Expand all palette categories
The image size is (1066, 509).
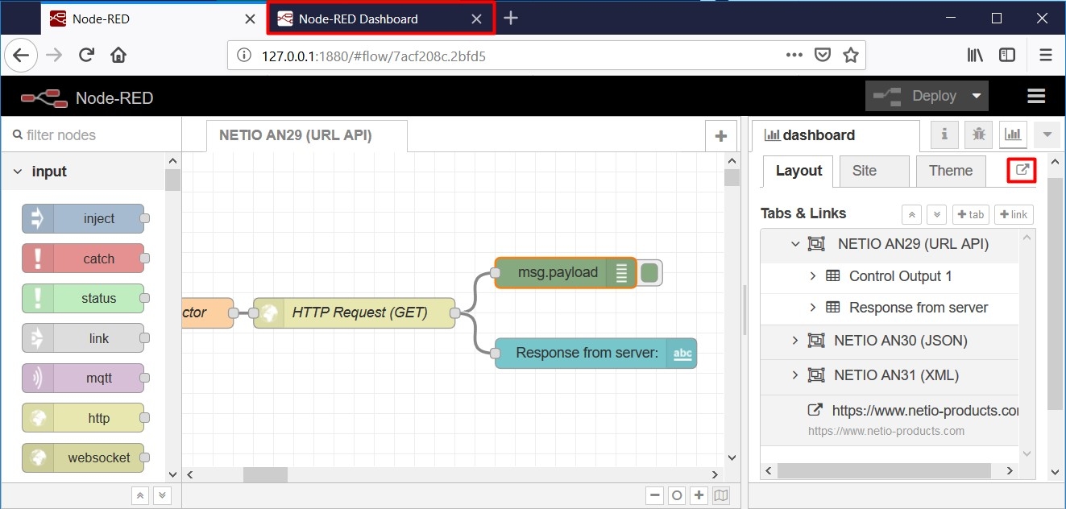tap(162, 496)
